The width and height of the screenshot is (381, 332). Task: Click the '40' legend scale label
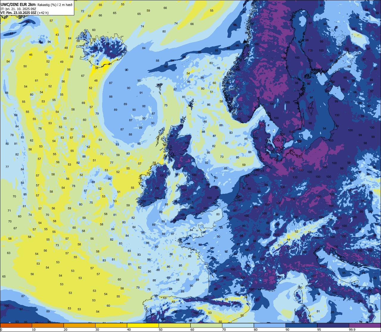tap(129, 330)
